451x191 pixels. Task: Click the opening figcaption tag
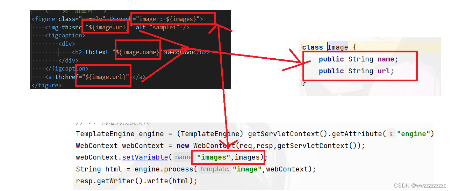tap(65, 35)
